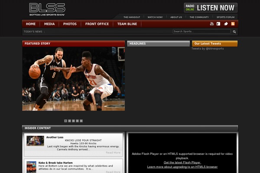
Task: Click Get the latest Flash Player link
Action: tap(182, 163)
